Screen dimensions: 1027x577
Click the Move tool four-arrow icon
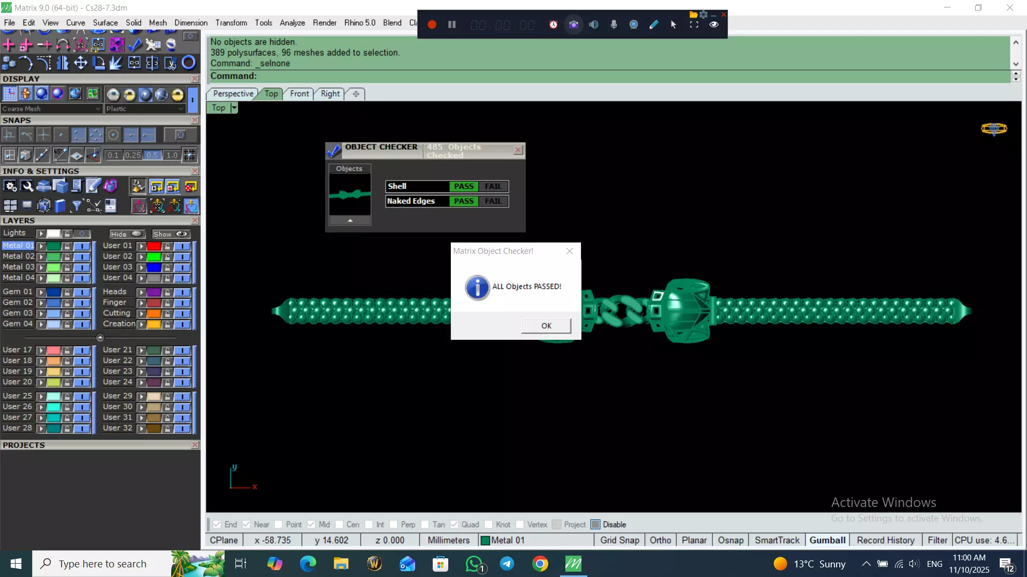81,63
